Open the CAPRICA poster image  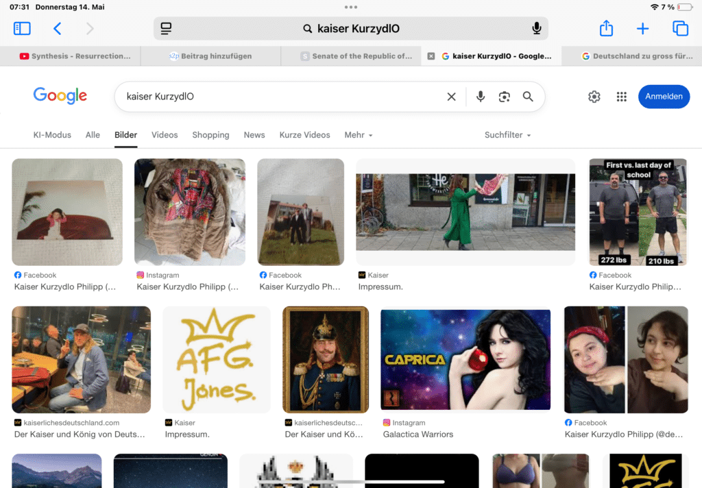[x=465, y=360]
